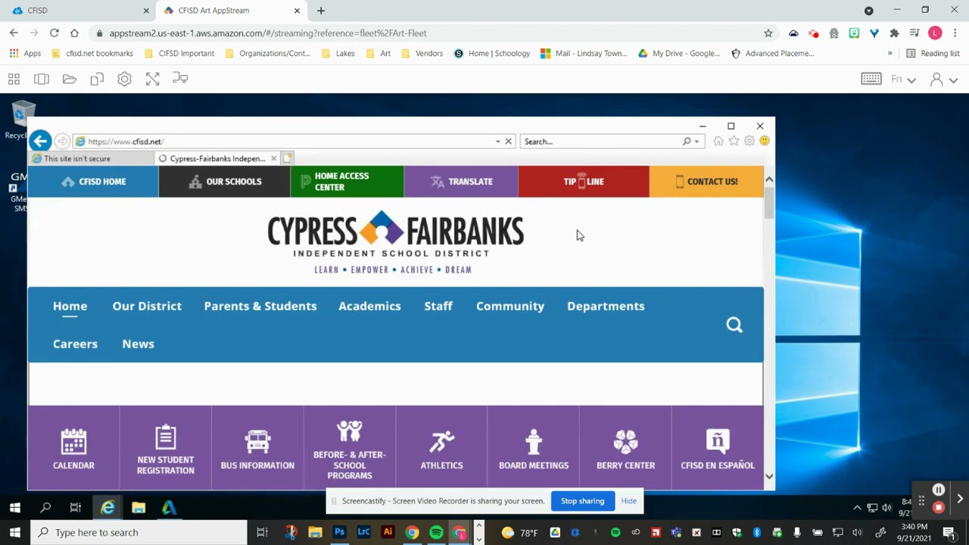Open the Departments menu
This screenshot has height=545, width=969.
606,306
